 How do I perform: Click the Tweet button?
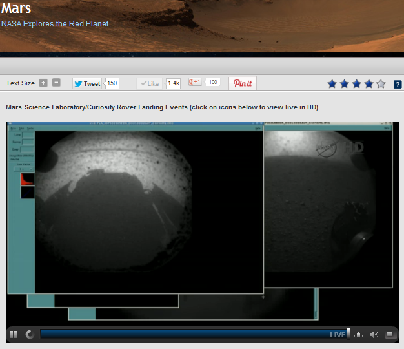(86, 83)
